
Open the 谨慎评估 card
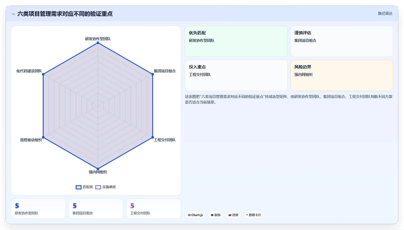pyautogui.click(x=342, y=41)
